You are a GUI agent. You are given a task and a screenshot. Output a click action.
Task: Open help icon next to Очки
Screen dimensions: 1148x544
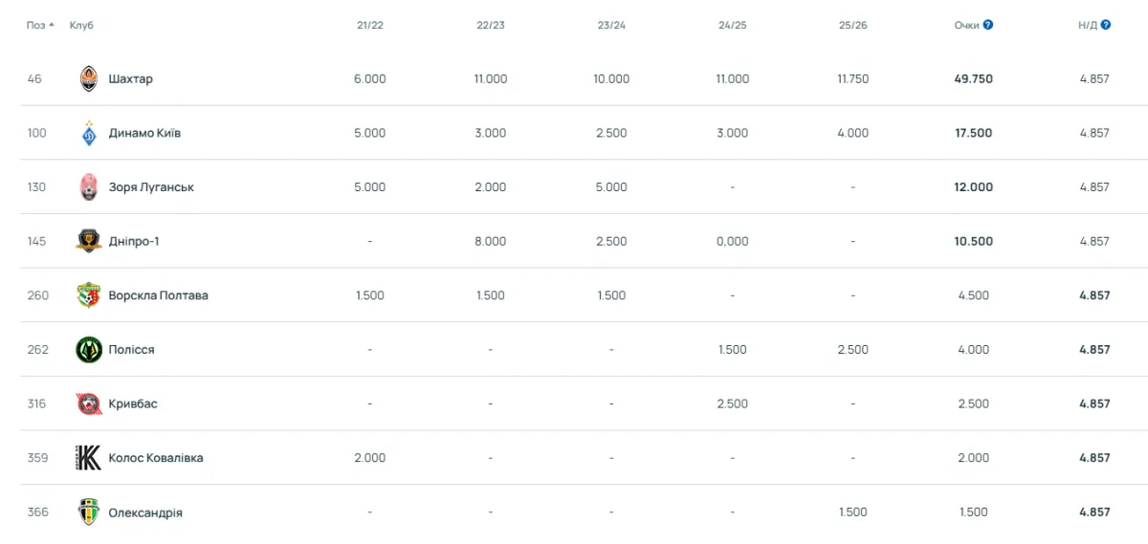(x=988, y=25)
